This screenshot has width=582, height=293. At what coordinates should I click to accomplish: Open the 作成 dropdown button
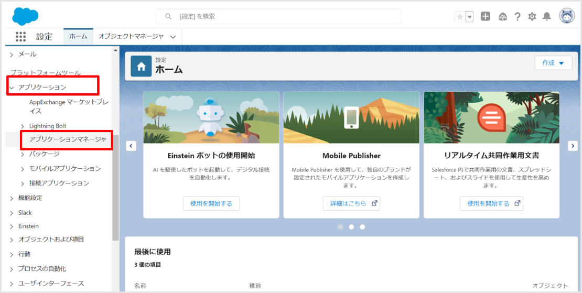click(x=553, y=63)
